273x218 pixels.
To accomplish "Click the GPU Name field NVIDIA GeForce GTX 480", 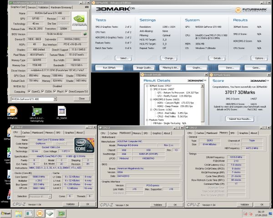I will pyautogui.click(x=48, y=13).
